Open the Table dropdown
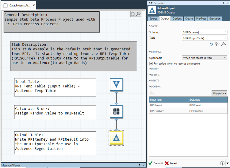The image size is (230, 168). (204, 38)
